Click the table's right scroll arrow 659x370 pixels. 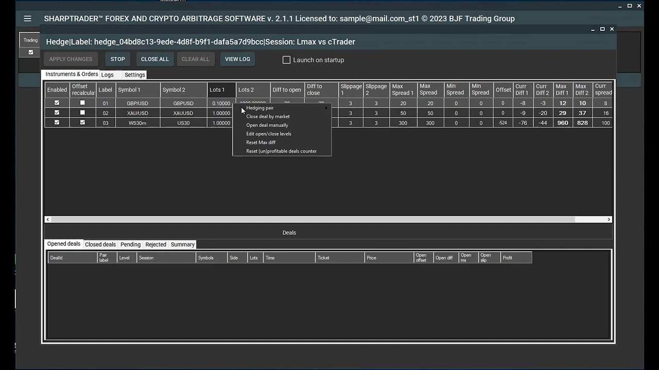pyautogui.click(x=609, y=219)
